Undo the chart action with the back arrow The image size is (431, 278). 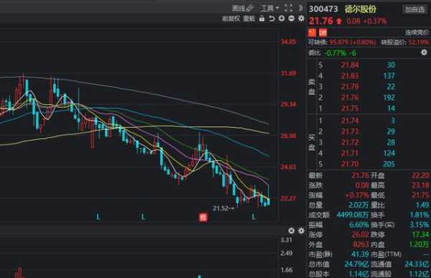[272, 19]
